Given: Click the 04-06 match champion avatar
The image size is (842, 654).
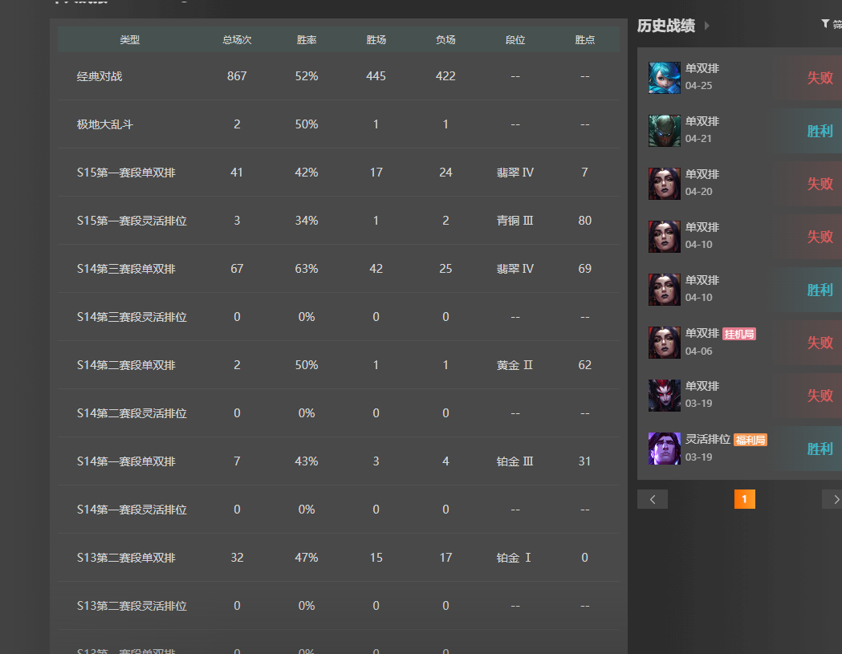Looking at the screenshot, I should point(665,343).
